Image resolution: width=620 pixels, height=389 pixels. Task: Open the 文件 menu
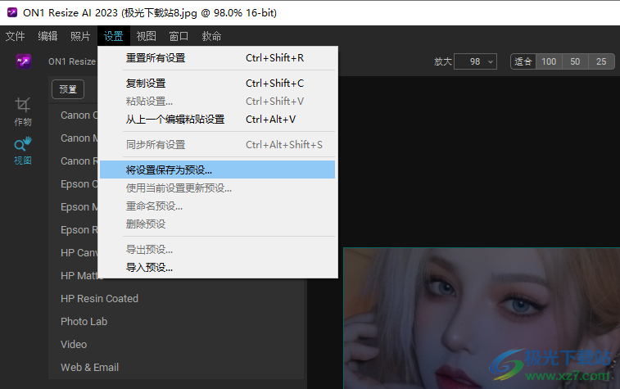(15, 36)
